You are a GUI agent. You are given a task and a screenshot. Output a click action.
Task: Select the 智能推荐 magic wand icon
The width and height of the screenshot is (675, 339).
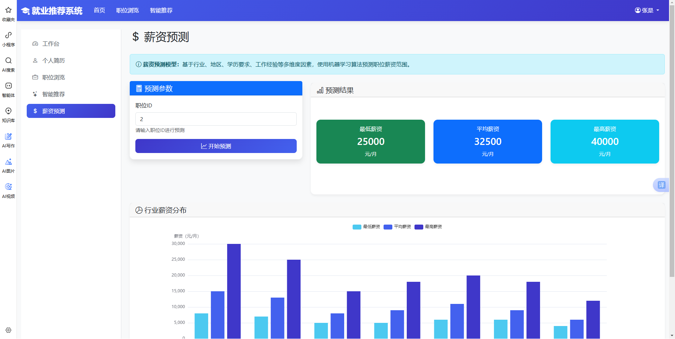point(34,94)
